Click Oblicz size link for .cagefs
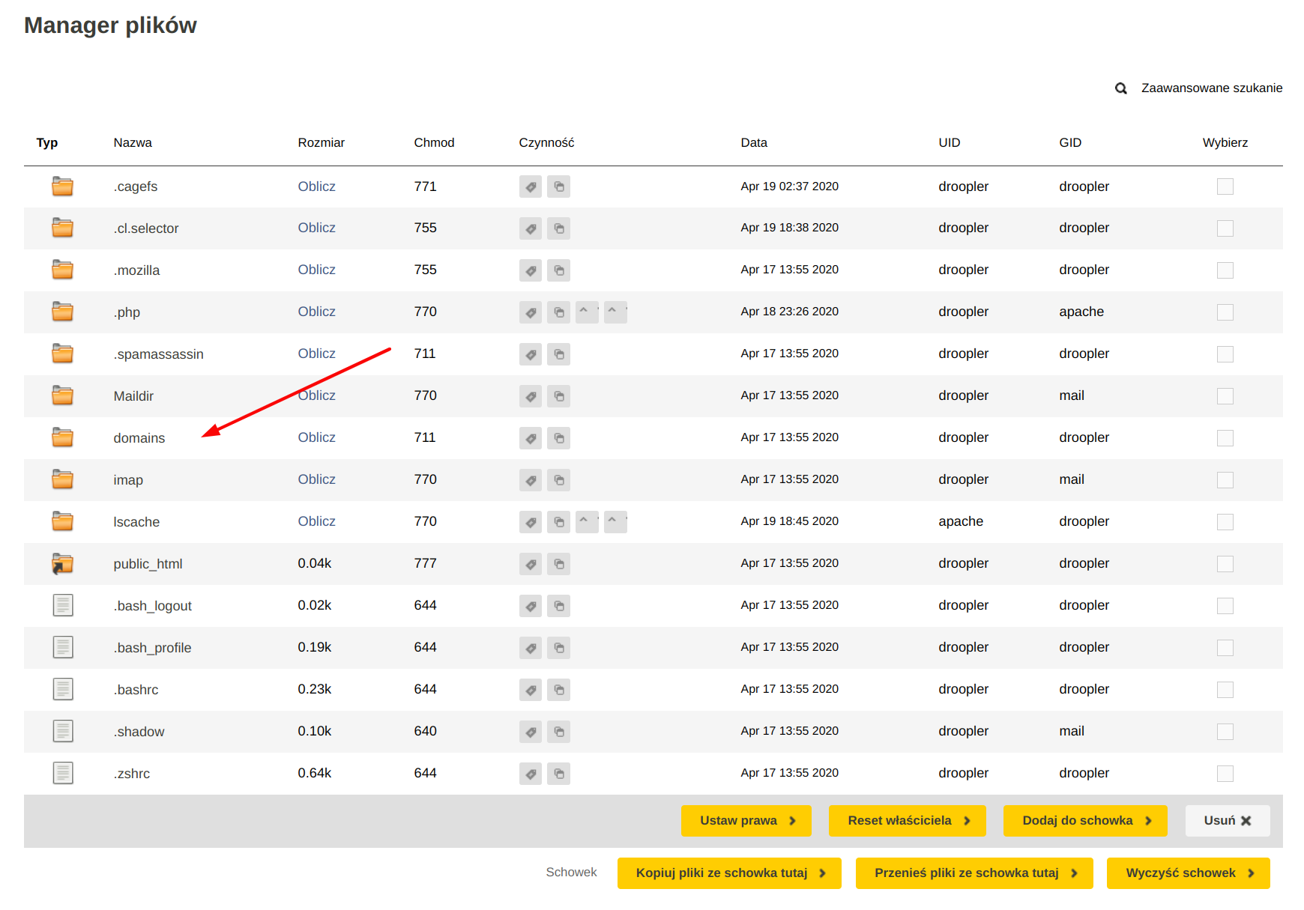Viewport: 1304px width, 910px height. tap(316, 186)
